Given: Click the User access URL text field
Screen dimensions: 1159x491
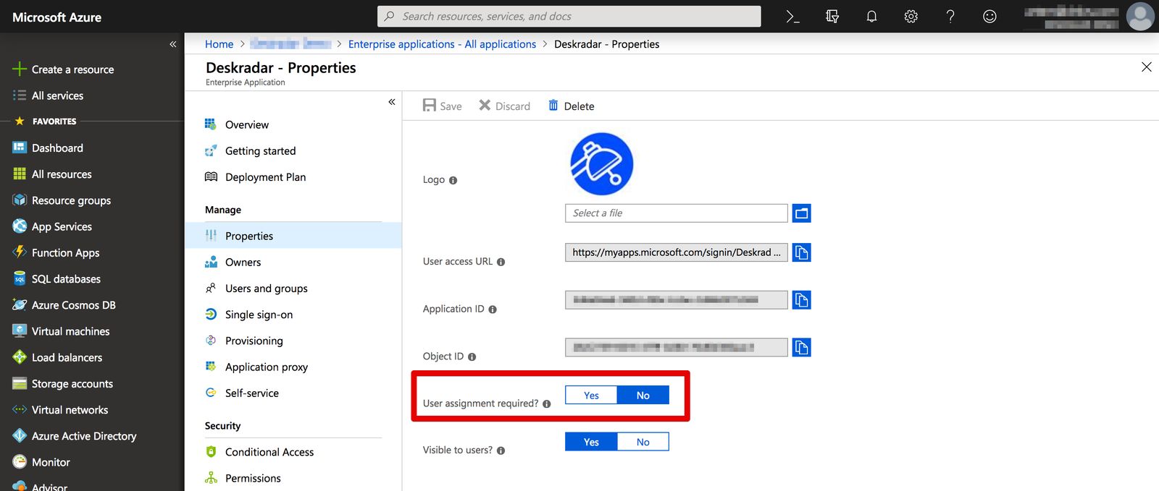Looking at the screenshot, I should coord(676,252).
